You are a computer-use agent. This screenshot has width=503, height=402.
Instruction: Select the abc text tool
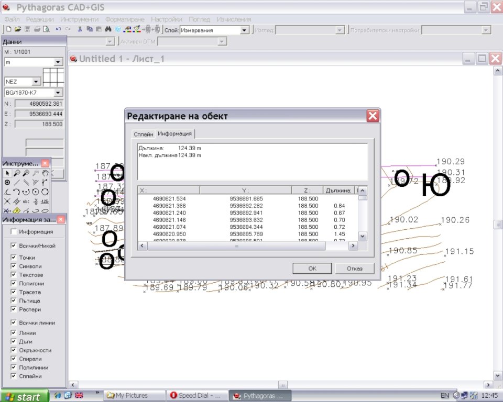26,202
